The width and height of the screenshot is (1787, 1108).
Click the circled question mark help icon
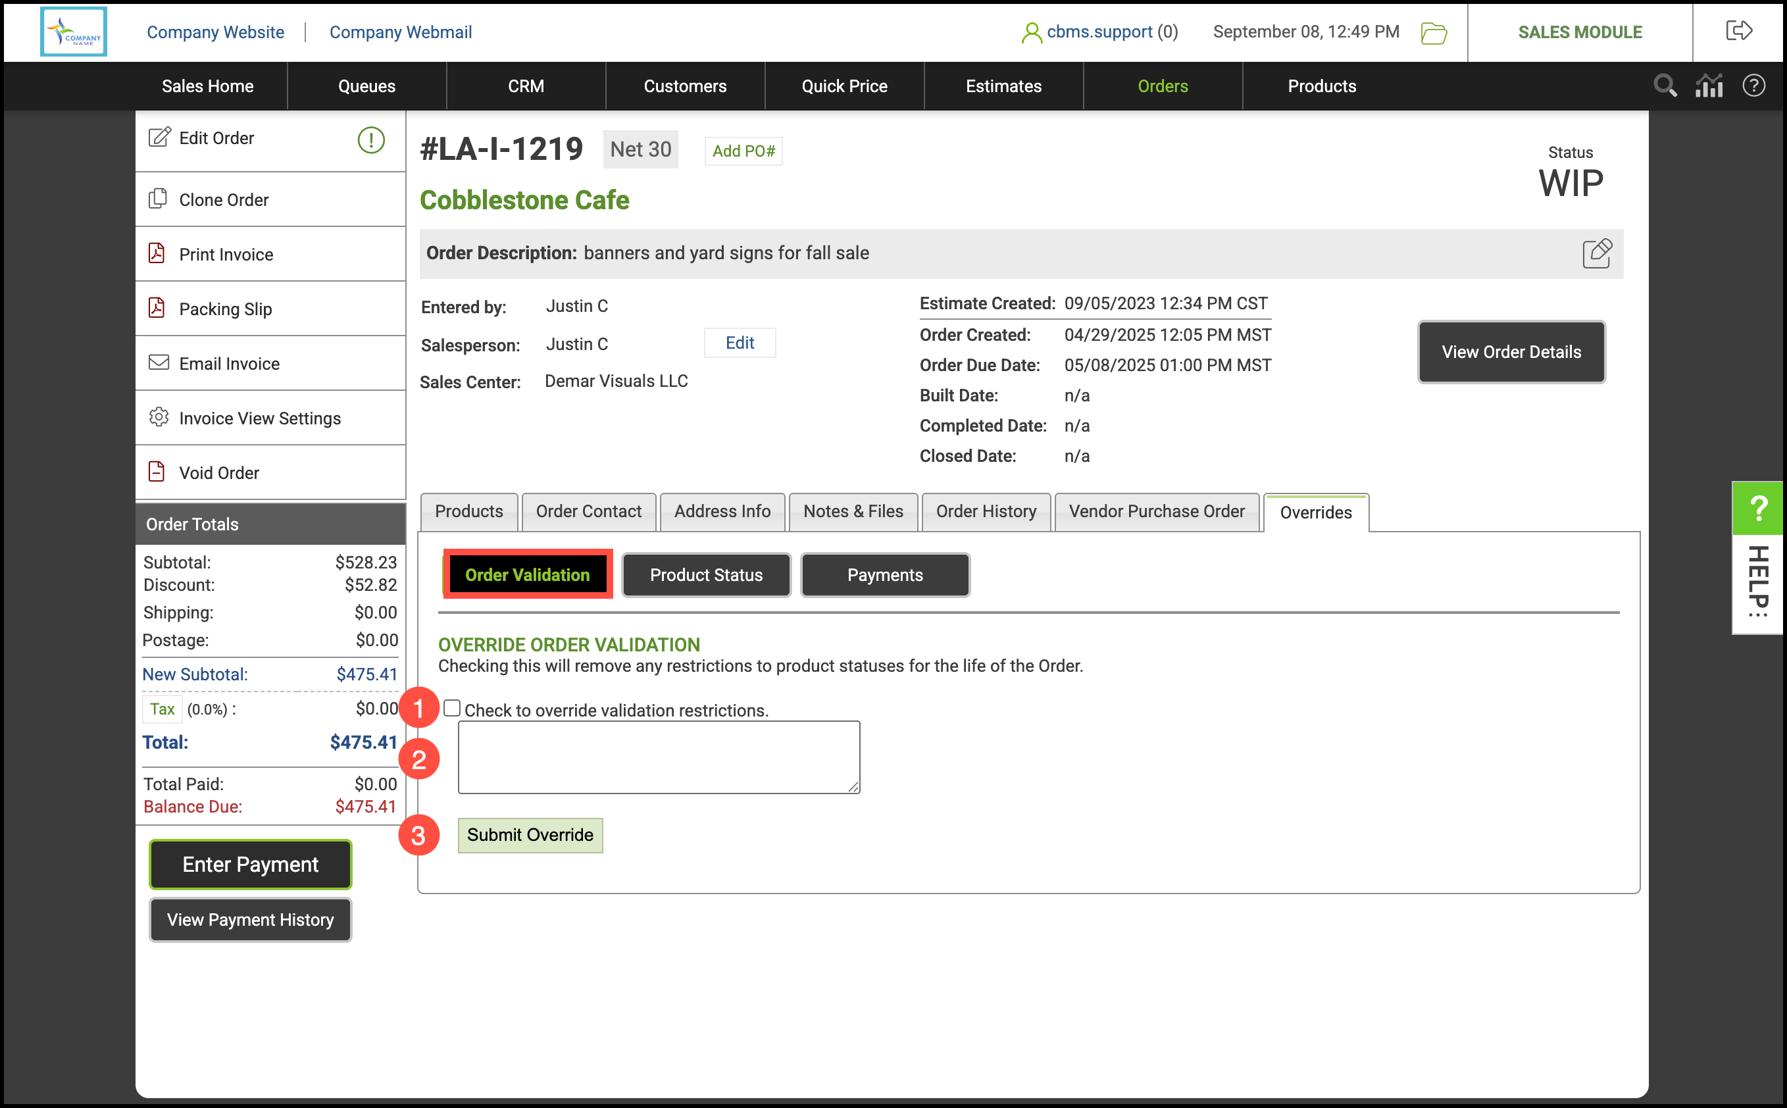[1753, 86]
